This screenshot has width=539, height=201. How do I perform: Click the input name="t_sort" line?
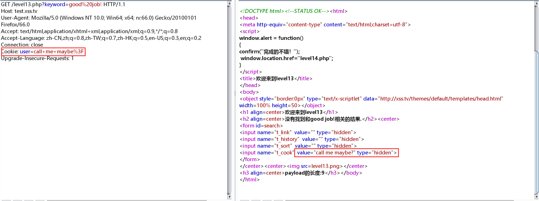[298, 146]
